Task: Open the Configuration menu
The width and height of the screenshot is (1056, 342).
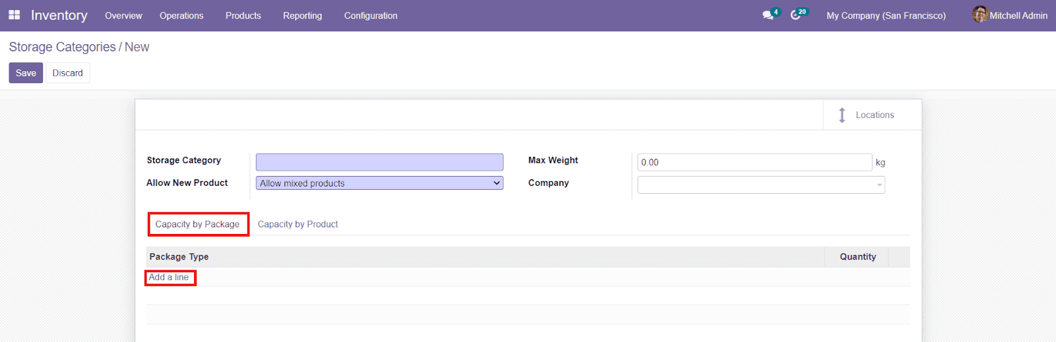Action: tap(371, 16)
